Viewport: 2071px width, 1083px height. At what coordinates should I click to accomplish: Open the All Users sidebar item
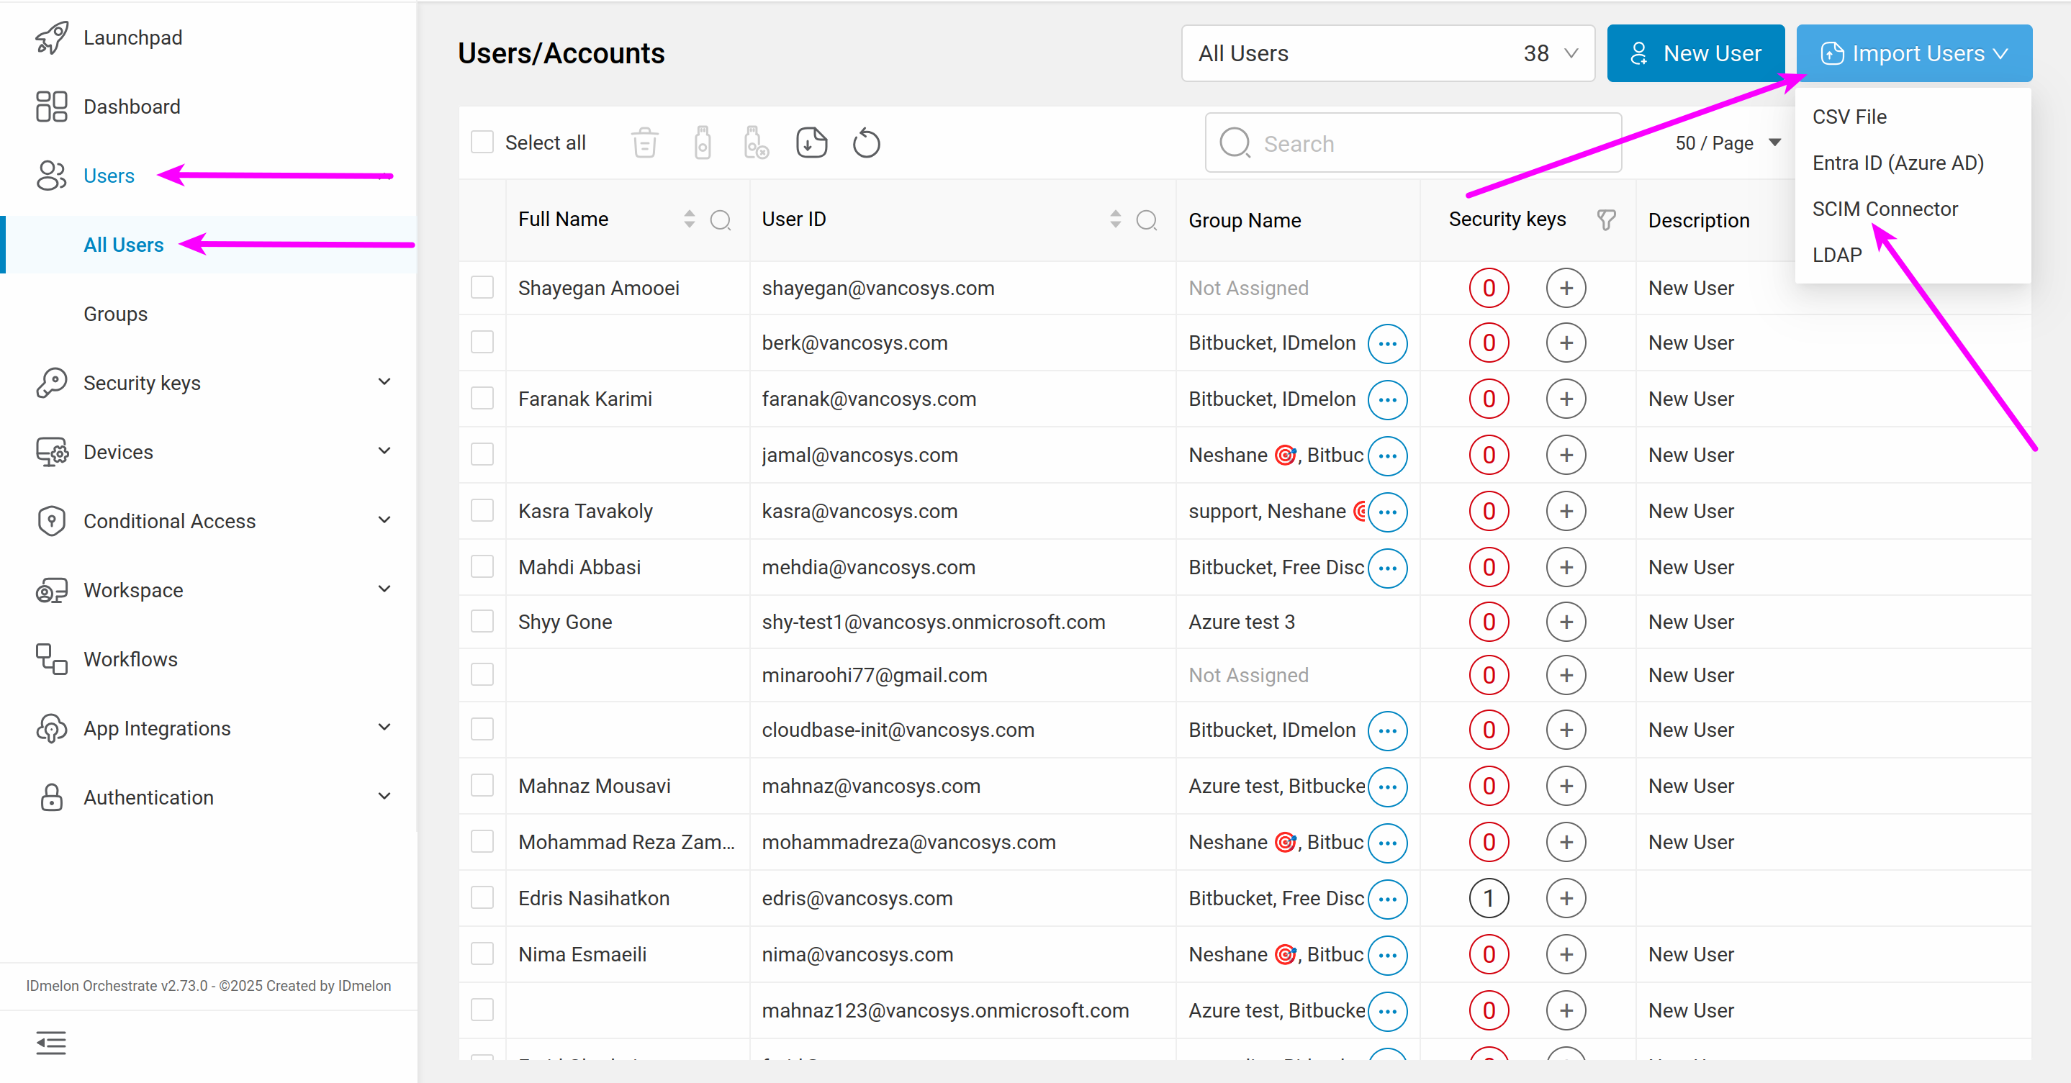[x=124, y=245]
